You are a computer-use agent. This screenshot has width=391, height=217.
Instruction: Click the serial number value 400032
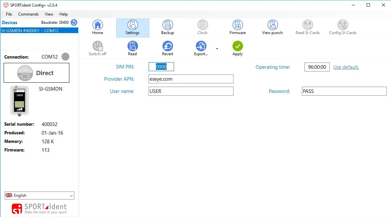(x=50, y=124)
